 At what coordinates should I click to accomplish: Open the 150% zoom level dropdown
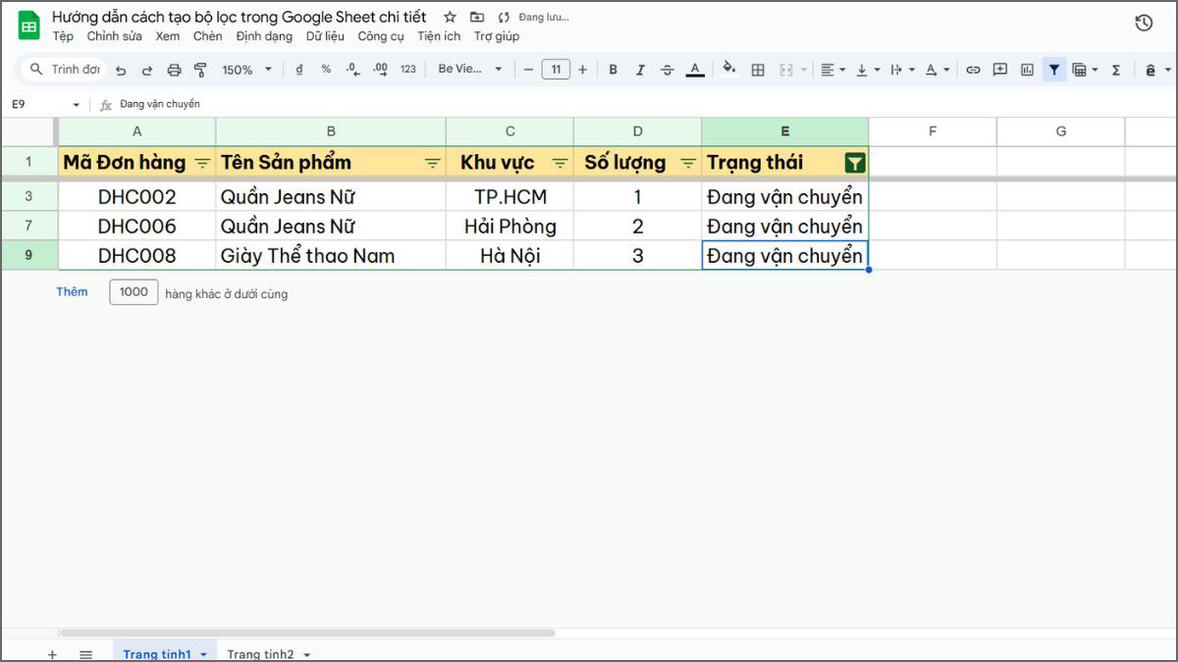pyautogui.click(x=245, y=69)
